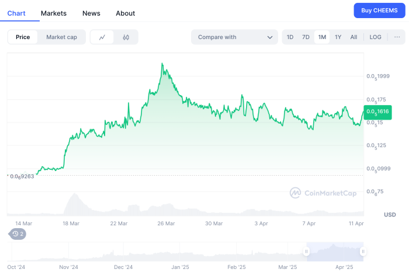Click the history events badge icon
The image size is (409, 276).
coord(17,234)
